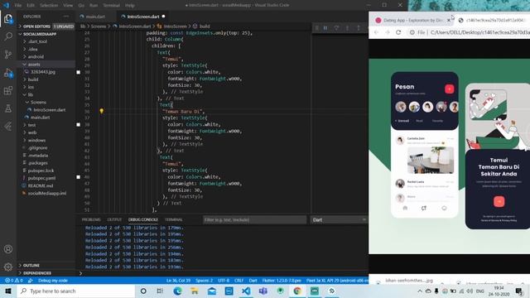Select Pixel 3a XL device in status bar

(337, 281)
